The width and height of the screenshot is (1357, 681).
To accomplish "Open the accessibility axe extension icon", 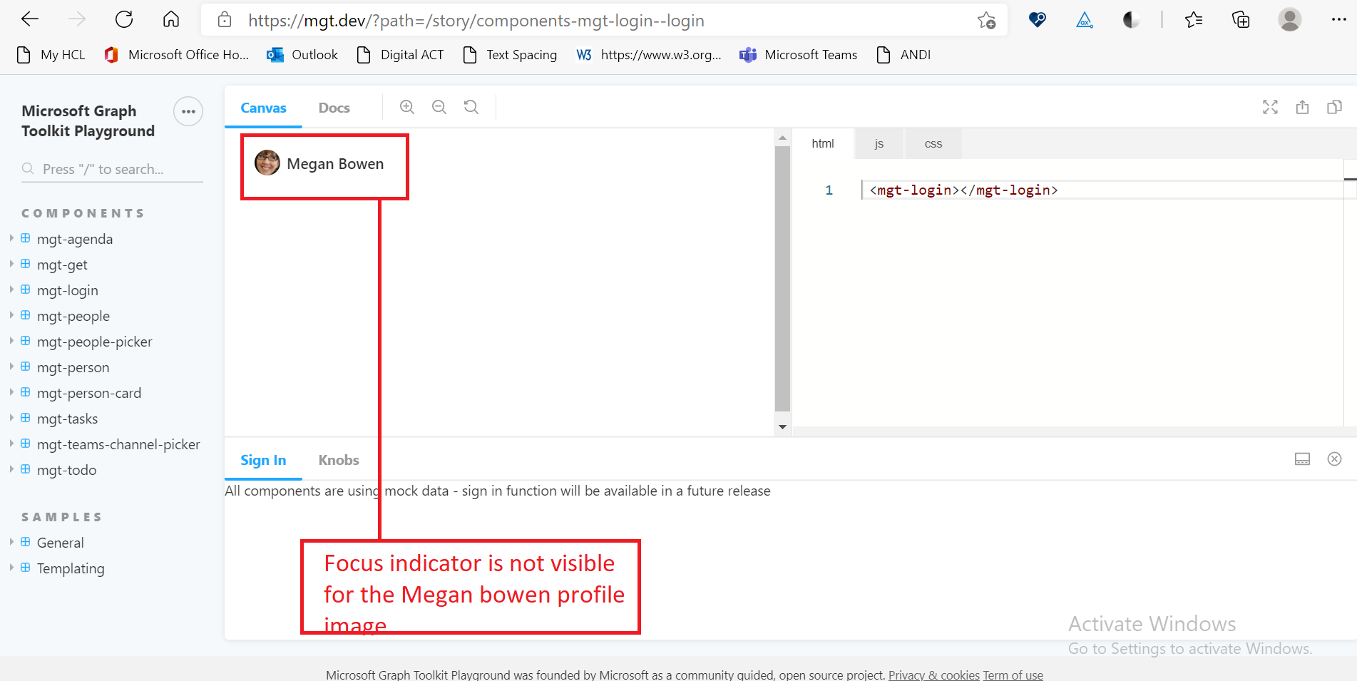I will [x=1084, y=21].
